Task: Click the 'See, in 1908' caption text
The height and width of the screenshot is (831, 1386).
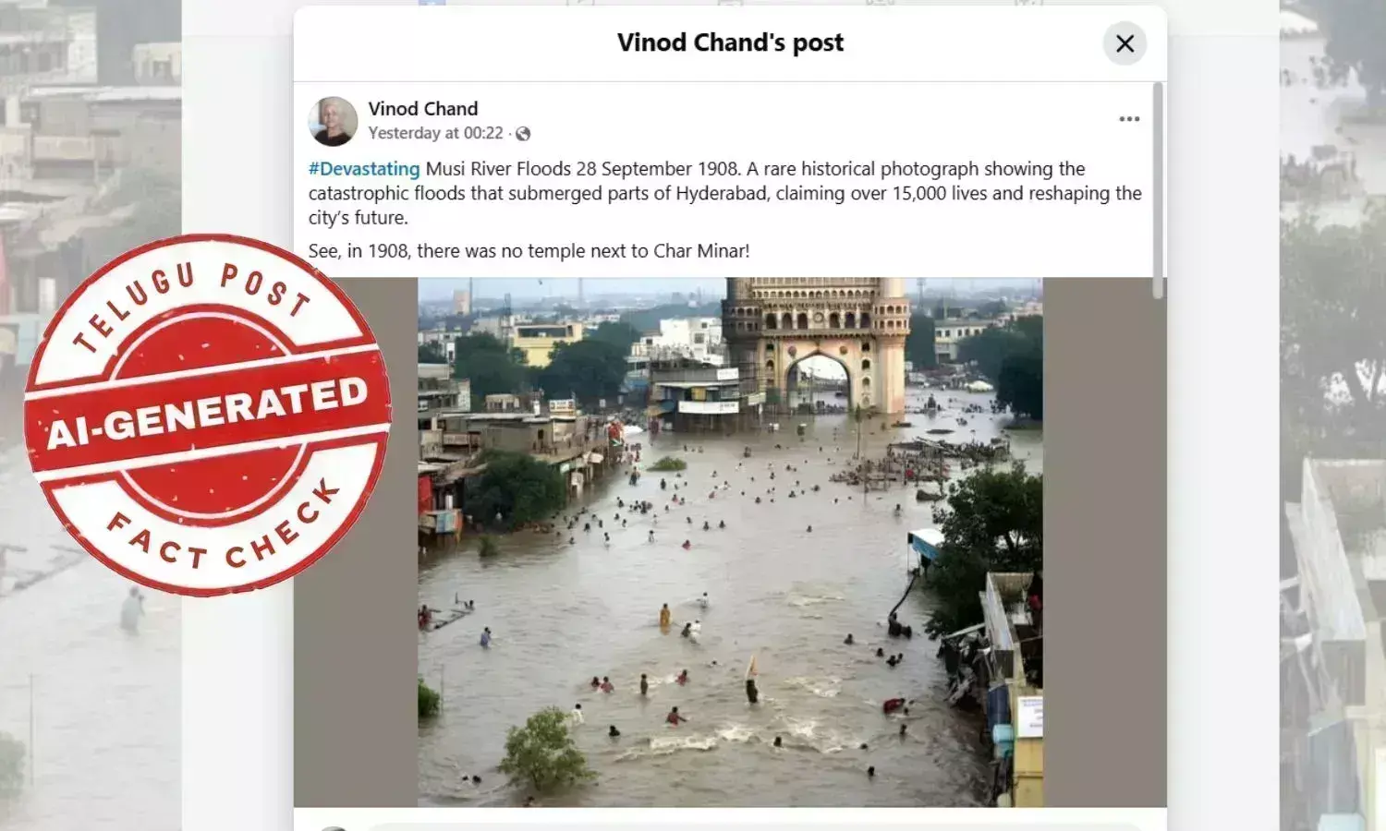Action: 529,249
